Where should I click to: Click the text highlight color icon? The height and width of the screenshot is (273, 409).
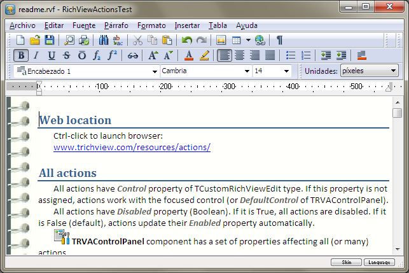(x=204, y=55)
